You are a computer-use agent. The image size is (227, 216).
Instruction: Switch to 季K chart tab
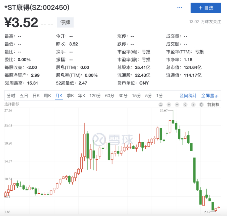pos(70,96)
